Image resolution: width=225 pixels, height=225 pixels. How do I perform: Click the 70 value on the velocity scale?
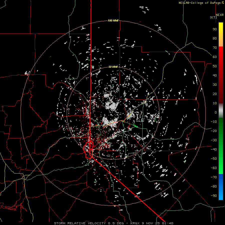(215, 48)
